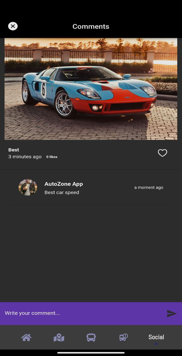182x356 pixels.
Task: Go to the Home tab icon
Action: pyautogui.click(x=27, y=337)
